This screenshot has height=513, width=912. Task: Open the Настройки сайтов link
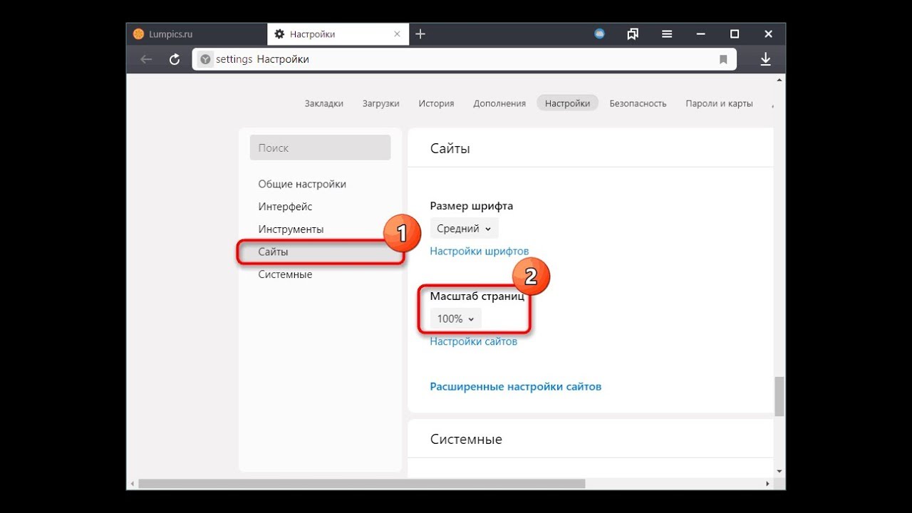[474, 341]
